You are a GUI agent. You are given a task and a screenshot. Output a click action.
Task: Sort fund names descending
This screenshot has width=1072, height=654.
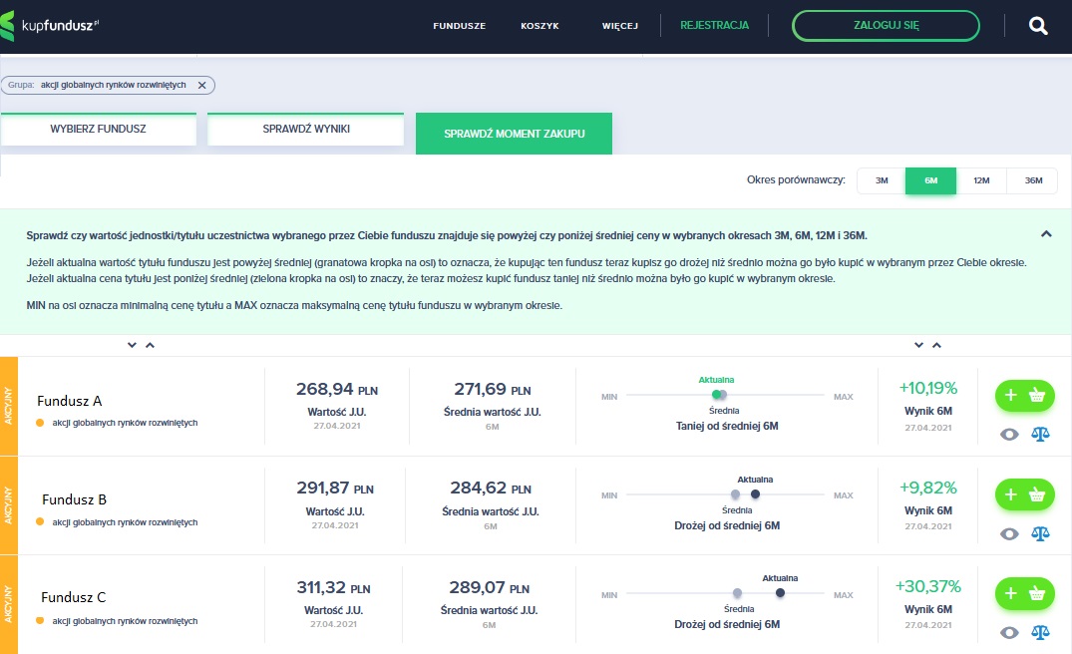(132, 345)
